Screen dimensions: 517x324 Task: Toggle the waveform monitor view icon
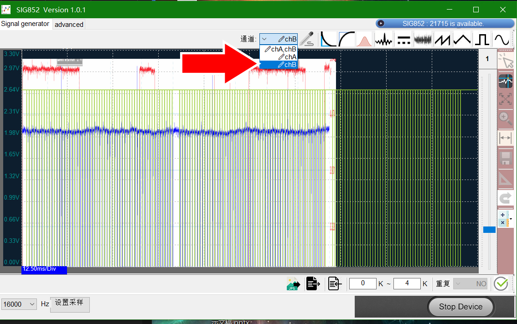click(506, 81)
